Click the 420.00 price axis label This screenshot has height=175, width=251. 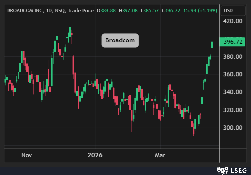tap(233, 21)
